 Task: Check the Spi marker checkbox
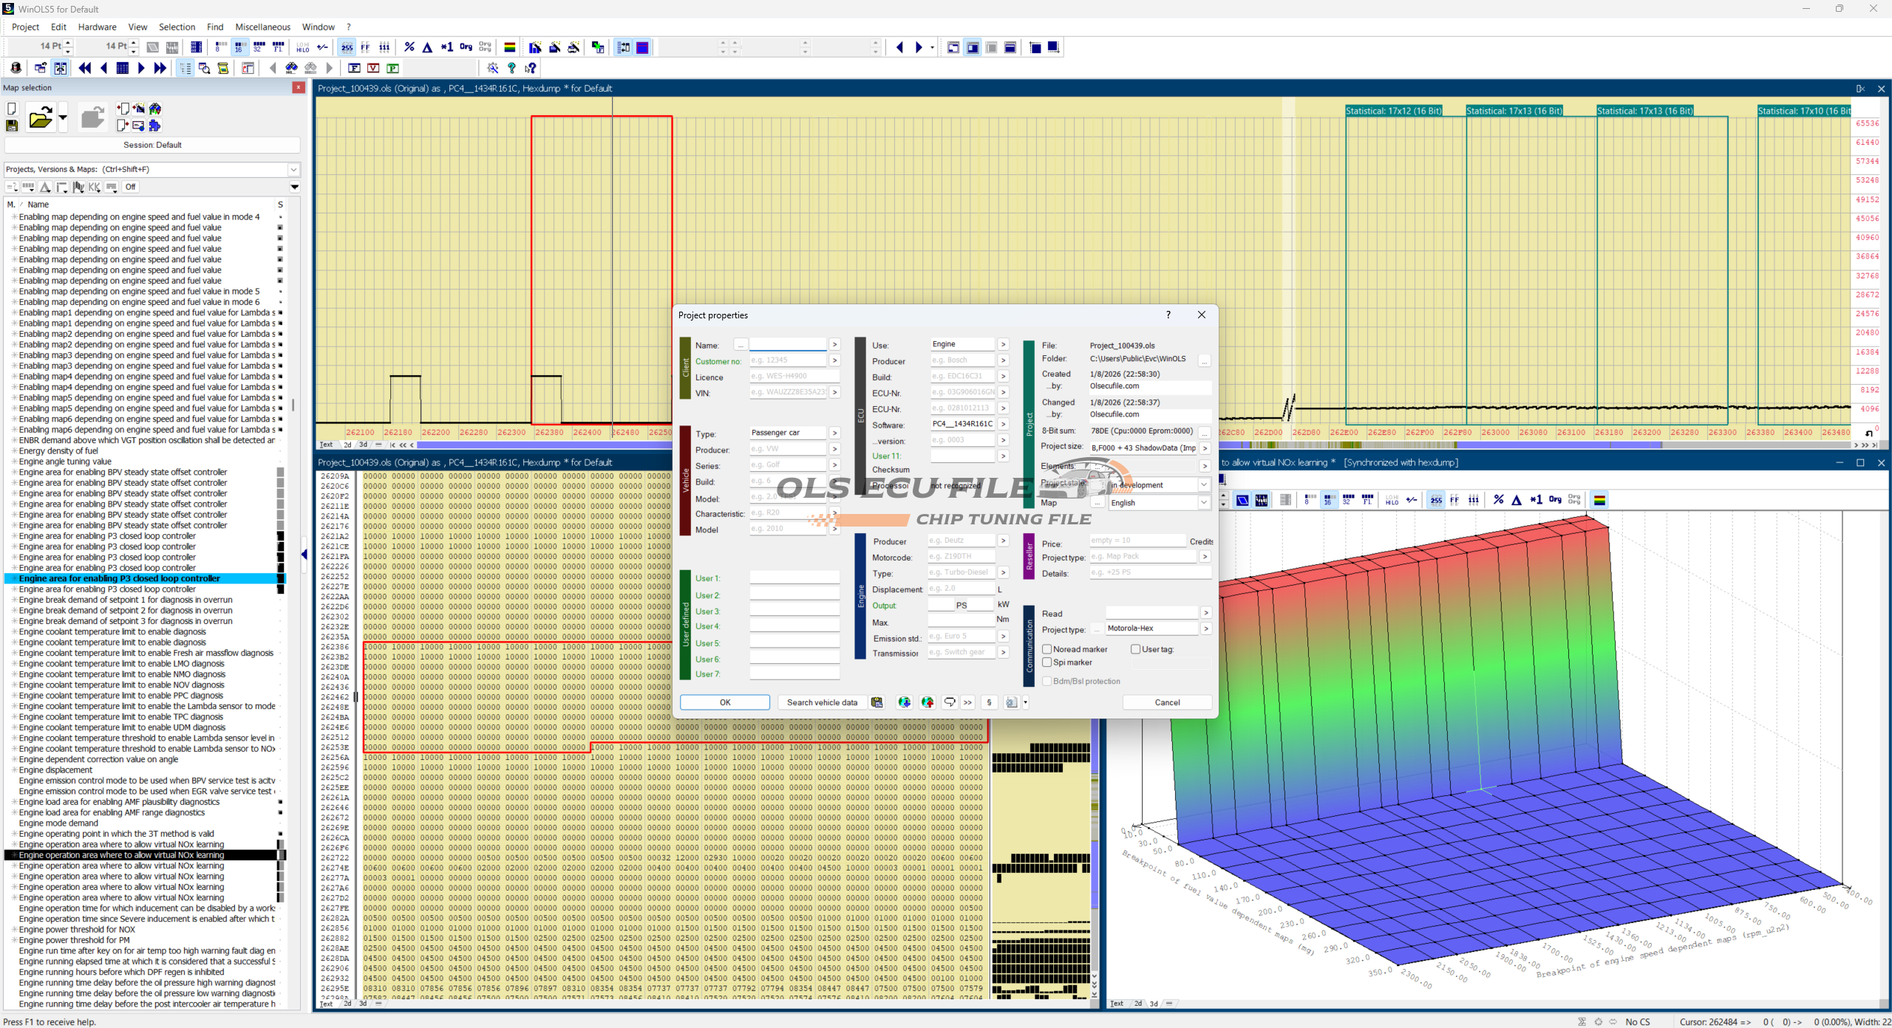tap(1047, 662)
